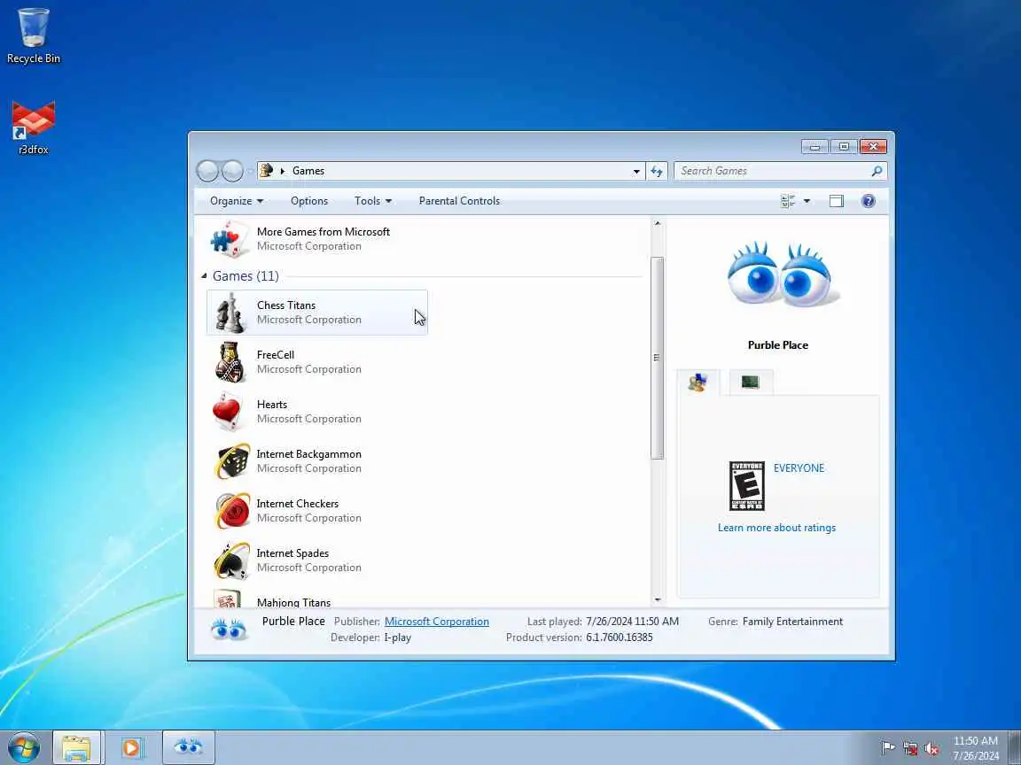1021x765 pixels.
Task: Click the refresh button beside the address bar
Action: pyautogui.click(x=657, y=171)
